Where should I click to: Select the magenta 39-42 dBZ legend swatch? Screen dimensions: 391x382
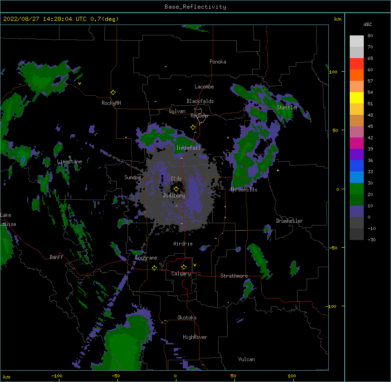[x=357, y=143]
